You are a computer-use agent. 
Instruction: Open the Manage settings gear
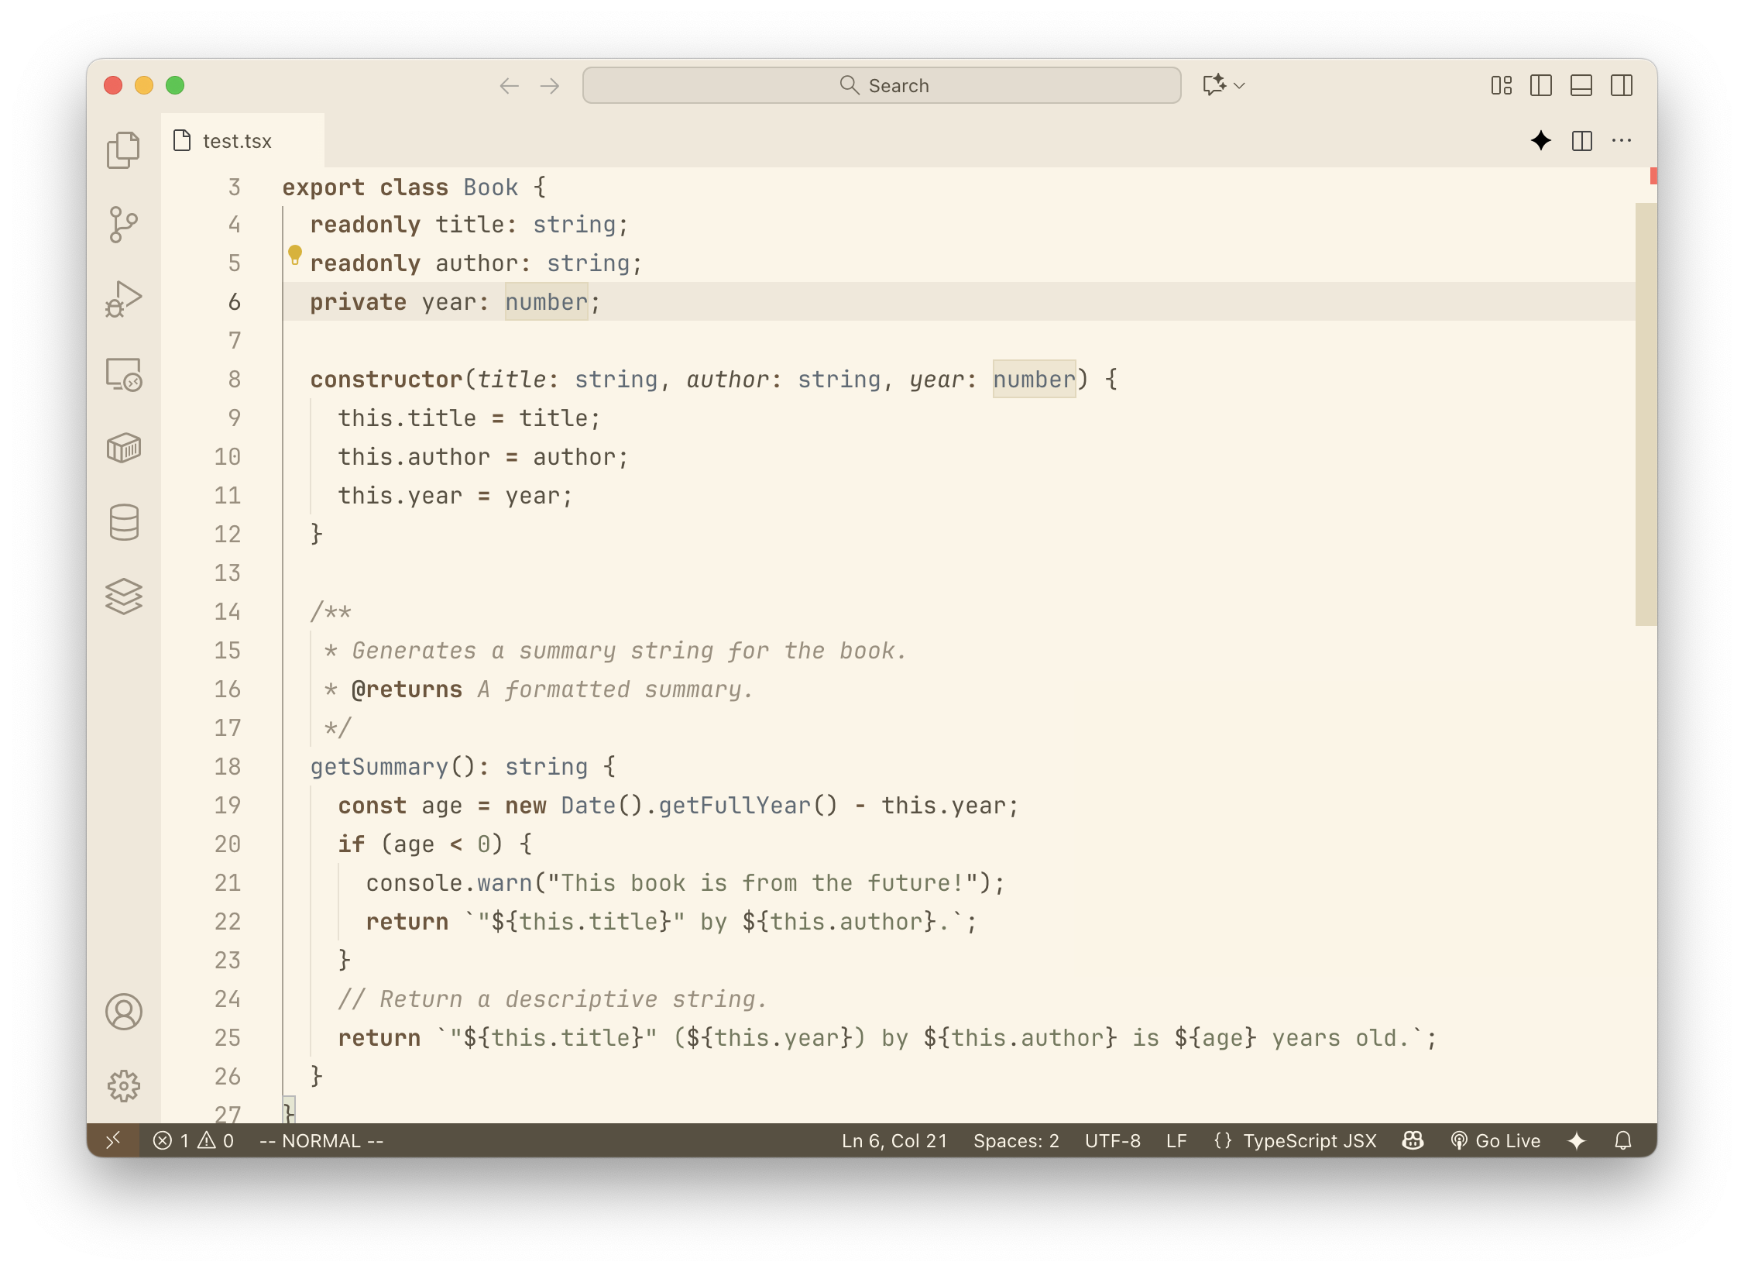[x=123, y=1086]
